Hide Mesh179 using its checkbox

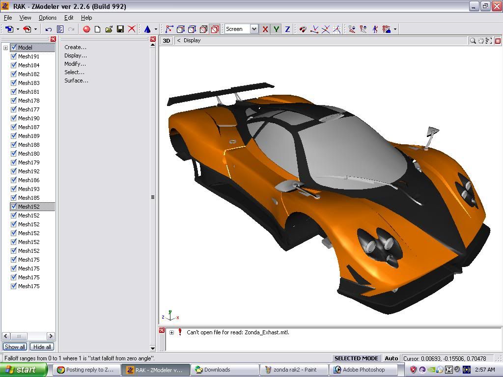[x=14, y=162]
